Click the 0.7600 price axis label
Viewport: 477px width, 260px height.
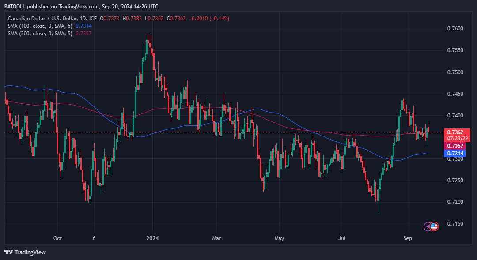(x=455, y=29)
